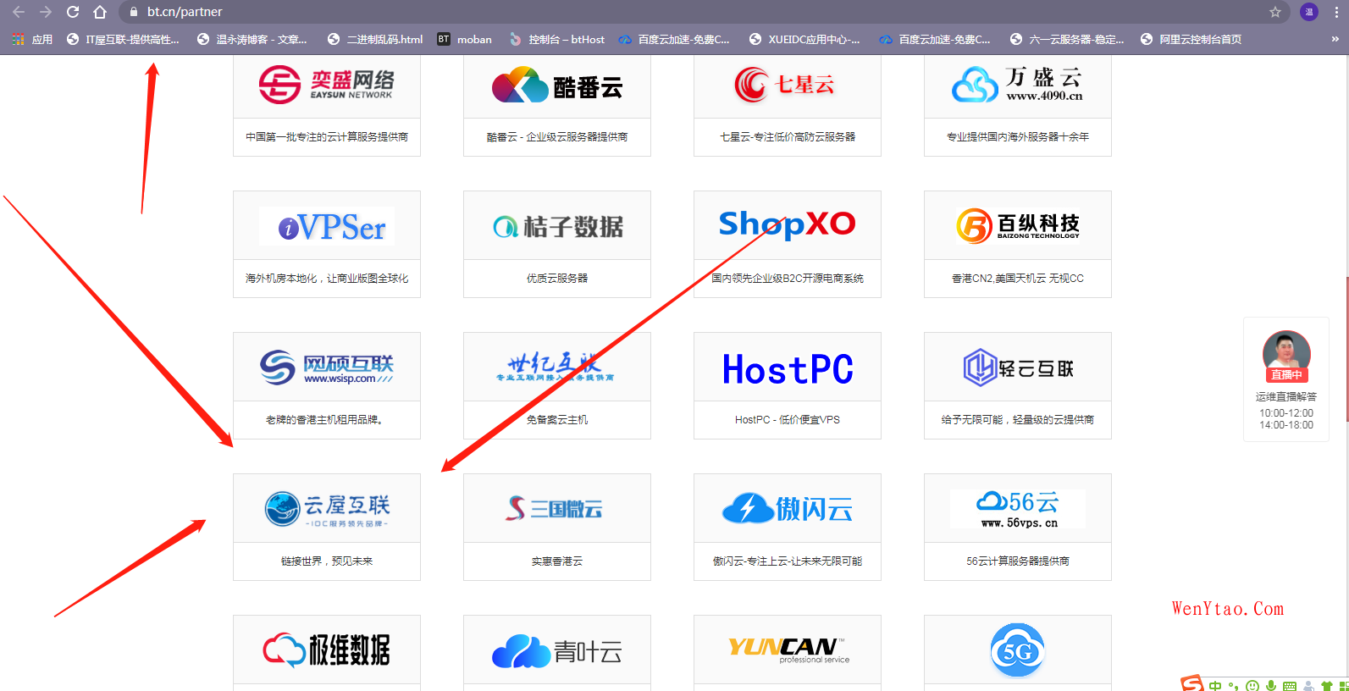Click the 运维直播解答 text
This screenshot has width=1349, height=691.
pyautogui.click(x=1286, y=396)
